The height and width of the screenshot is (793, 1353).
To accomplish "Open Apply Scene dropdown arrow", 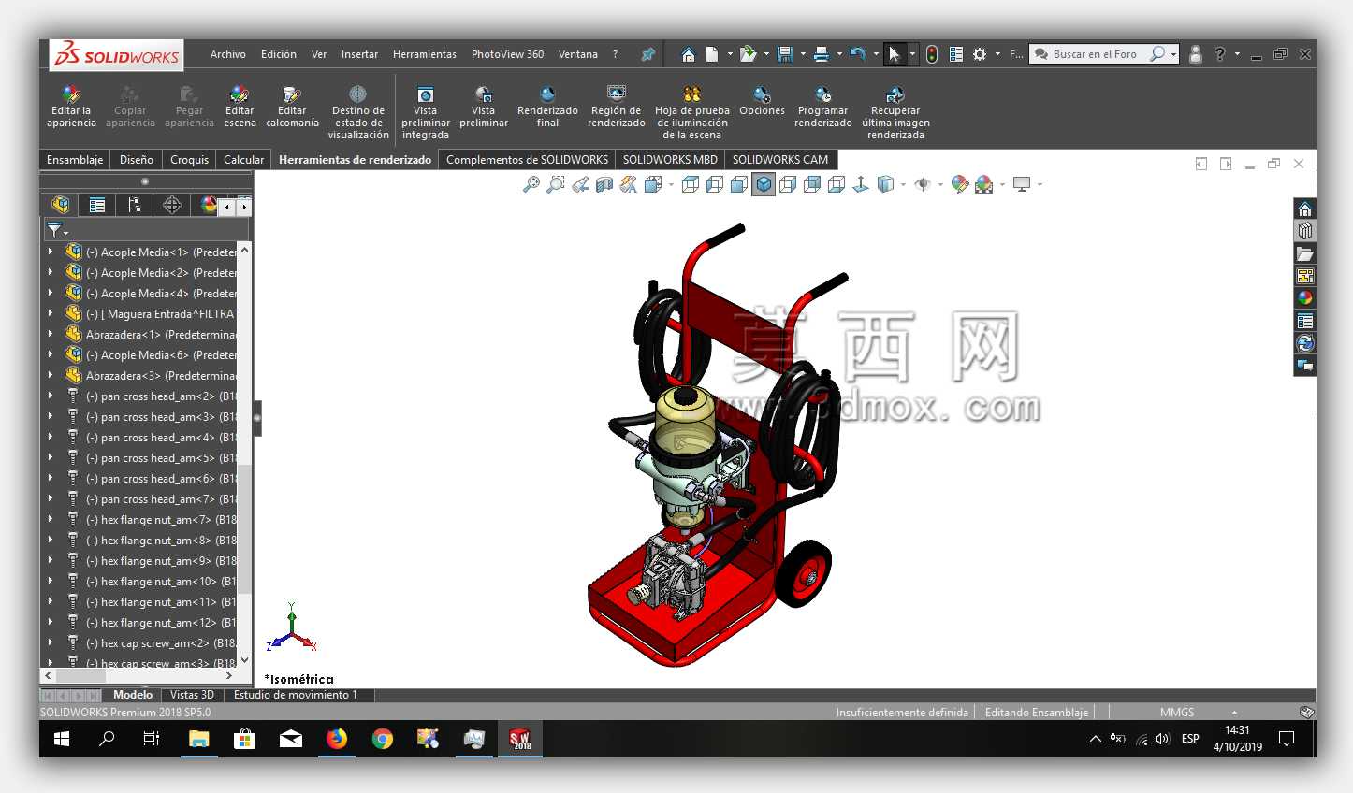I will coord(1002,185).
